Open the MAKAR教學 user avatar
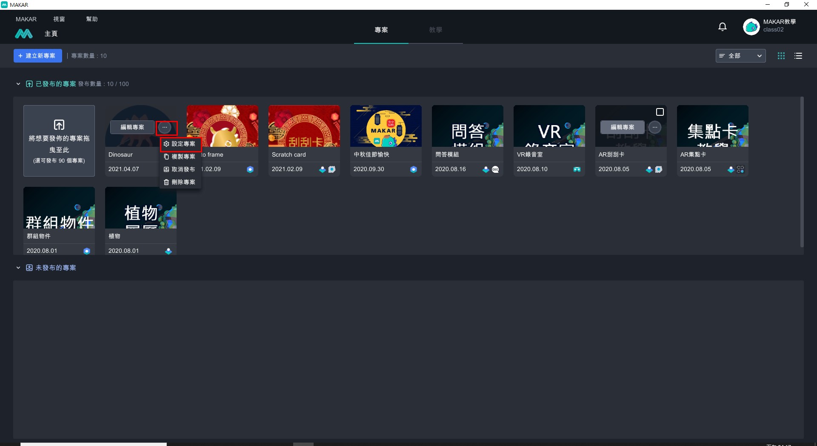The width and height of the screenshot is (817, 446). 751,27
